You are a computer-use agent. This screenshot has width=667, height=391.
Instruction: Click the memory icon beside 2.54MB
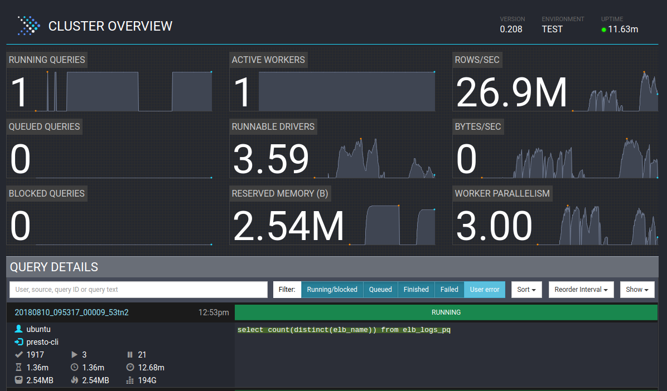tap(19, 380)
